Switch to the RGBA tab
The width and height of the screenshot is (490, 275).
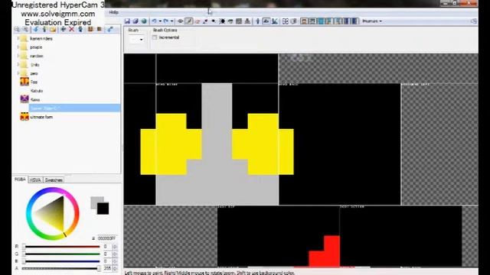[x=20, y=180]
